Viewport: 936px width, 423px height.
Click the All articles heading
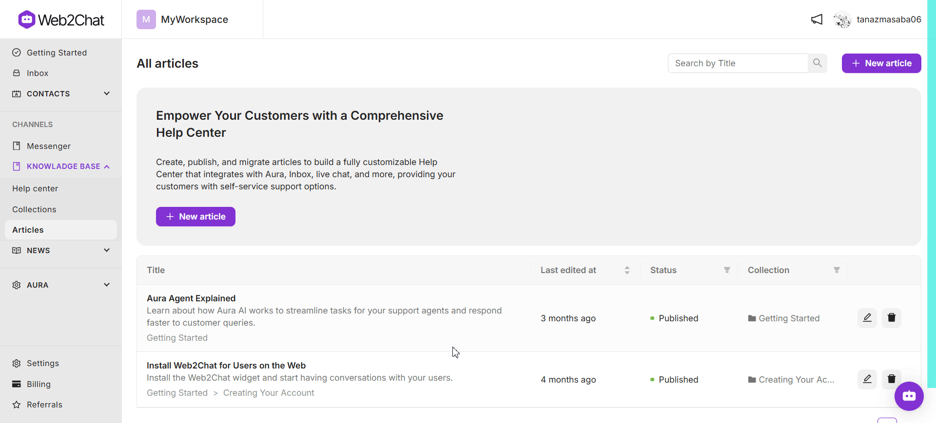(167, 63)
